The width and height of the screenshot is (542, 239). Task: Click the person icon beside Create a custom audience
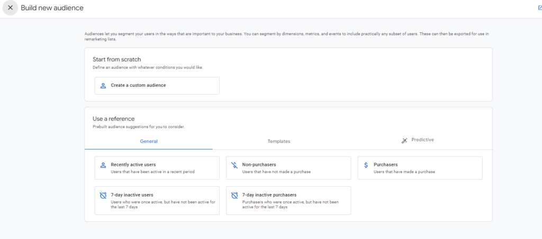pos(103,85)
